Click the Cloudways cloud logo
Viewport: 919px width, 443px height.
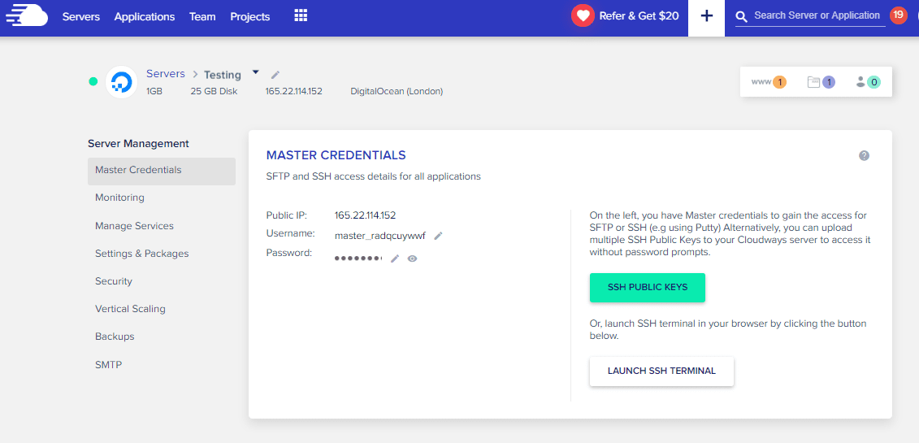pyautogui.click(x=27, y=16)
